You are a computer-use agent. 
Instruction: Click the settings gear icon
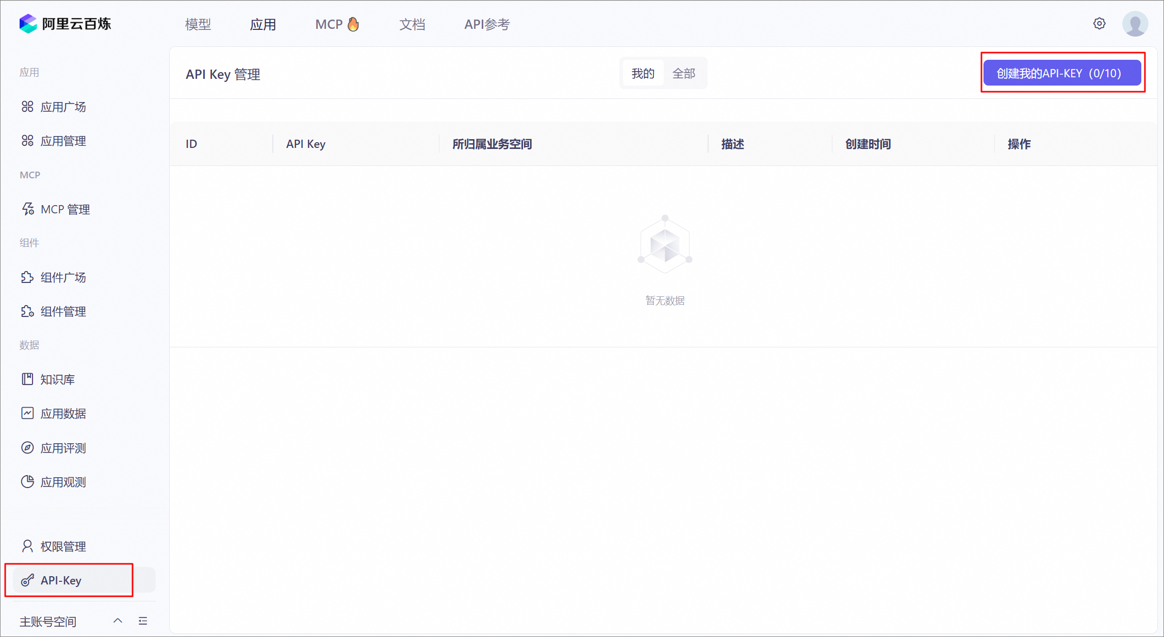pos(1099,24)
